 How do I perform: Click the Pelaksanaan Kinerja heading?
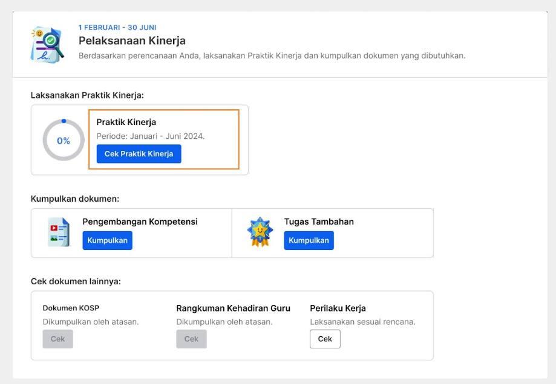[132, 40]
